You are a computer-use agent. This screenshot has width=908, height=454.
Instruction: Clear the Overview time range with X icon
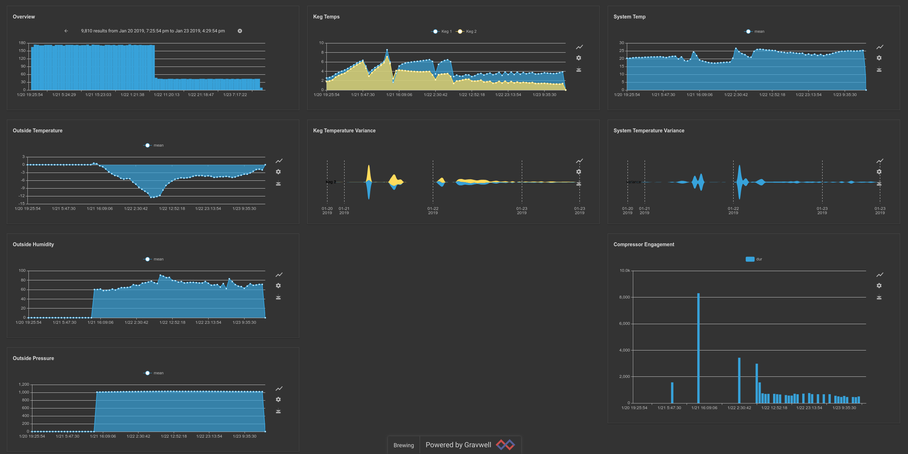240,31
